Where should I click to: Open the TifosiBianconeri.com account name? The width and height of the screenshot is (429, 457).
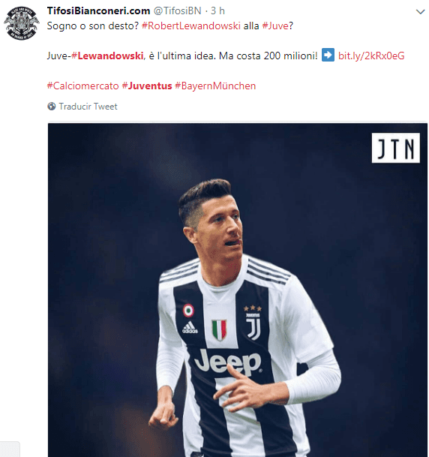click(98, 11)
